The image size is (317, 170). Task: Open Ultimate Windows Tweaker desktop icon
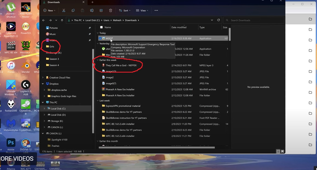point(11,88)
